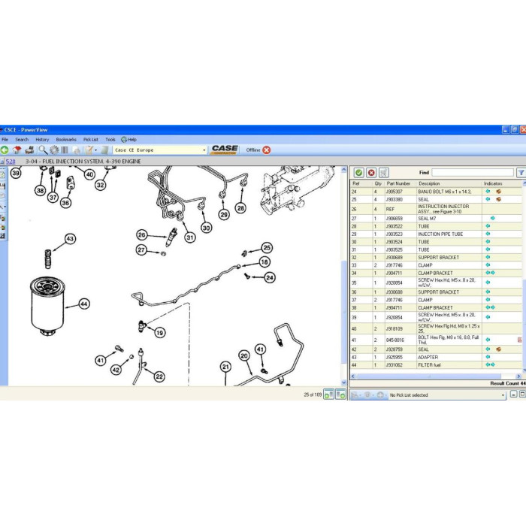Click callout 44 for the fuel filter

84,304
